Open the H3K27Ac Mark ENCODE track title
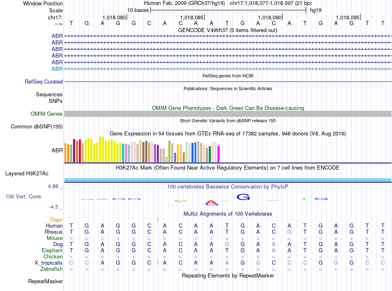392x291 pixels. tap(227, 168)
